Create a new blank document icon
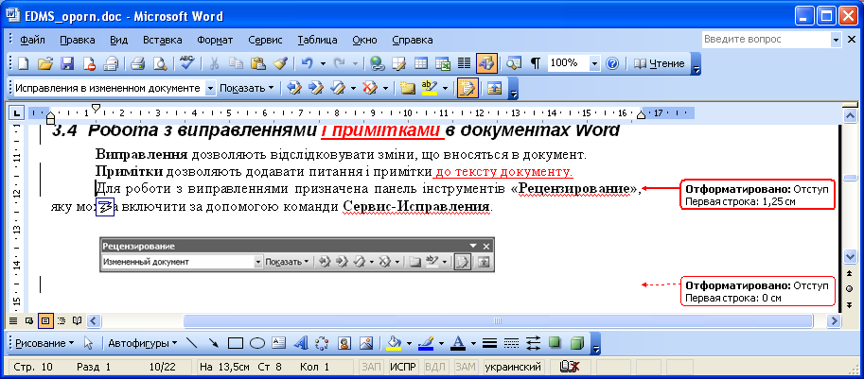Image resolution: width=864 pixels, height=379 pixels. coord(23,63)
